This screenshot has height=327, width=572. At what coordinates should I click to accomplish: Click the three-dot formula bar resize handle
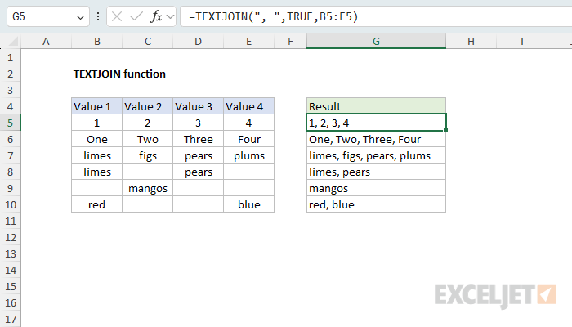(98, 16)
